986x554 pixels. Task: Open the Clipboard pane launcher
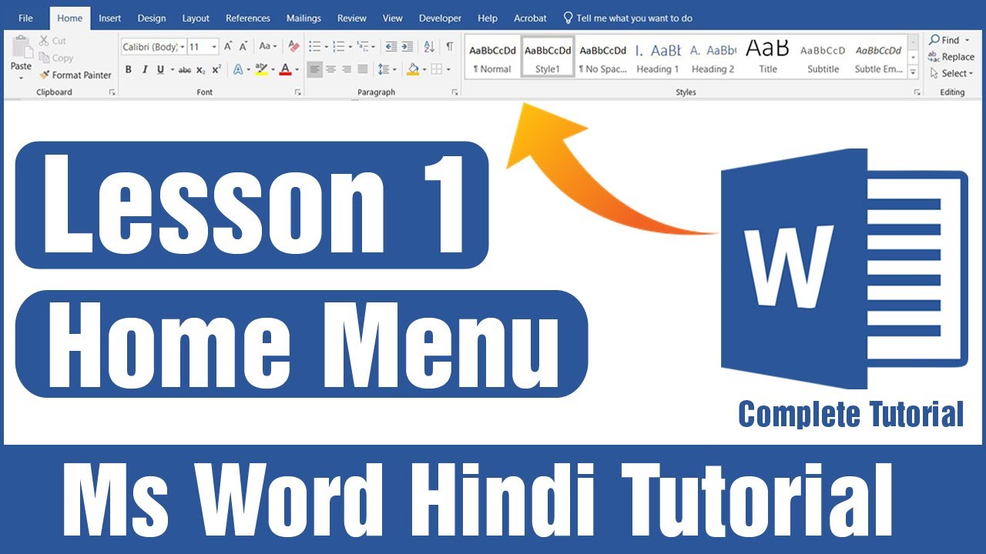(x=112, y=92)
